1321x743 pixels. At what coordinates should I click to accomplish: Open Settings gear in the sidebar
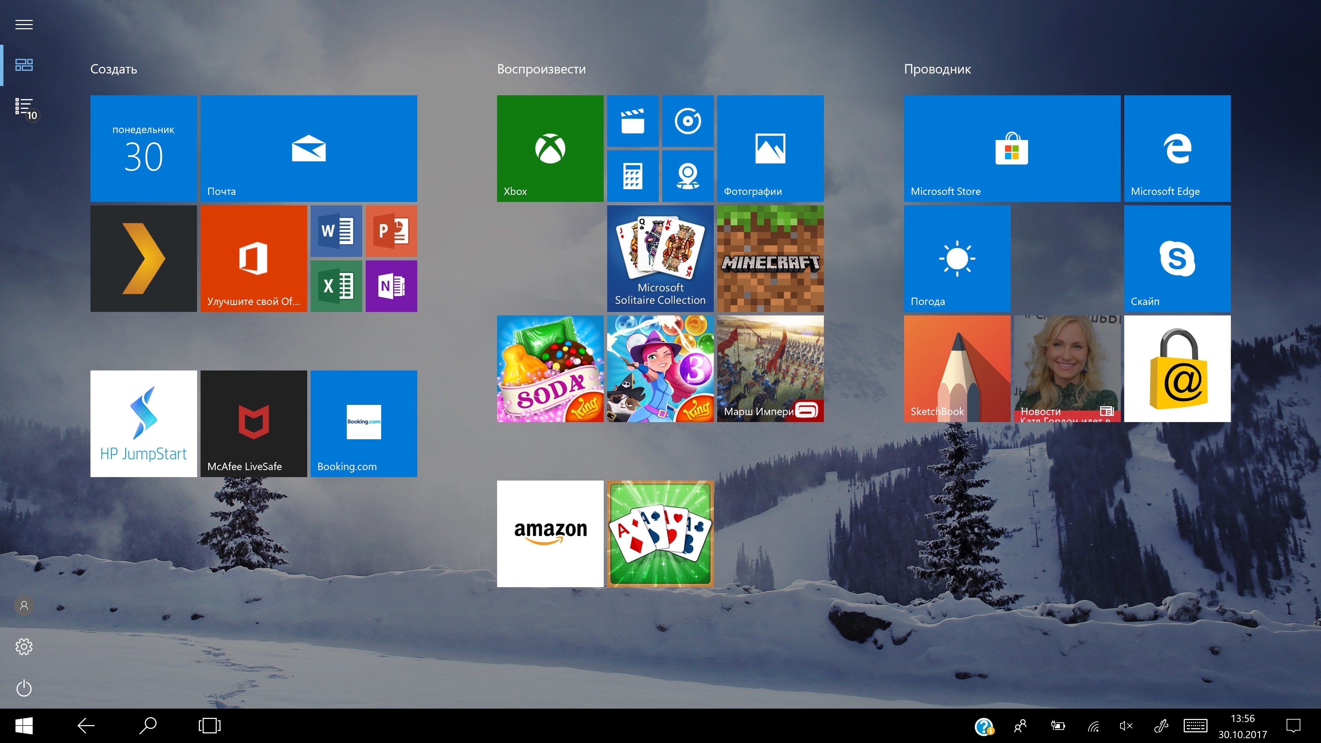(24, 647)
